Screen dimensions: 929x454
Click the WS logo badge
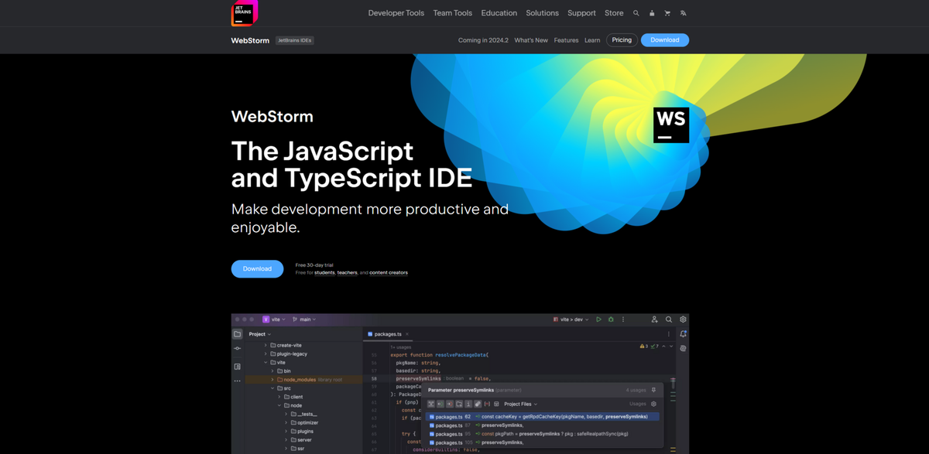pos(670,125)
